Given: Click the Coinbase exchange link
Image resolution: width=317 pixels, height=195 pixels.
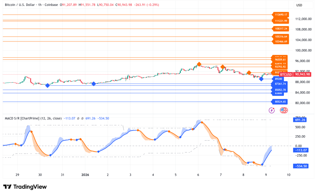Looking at the screenshot, I should 50,5.
